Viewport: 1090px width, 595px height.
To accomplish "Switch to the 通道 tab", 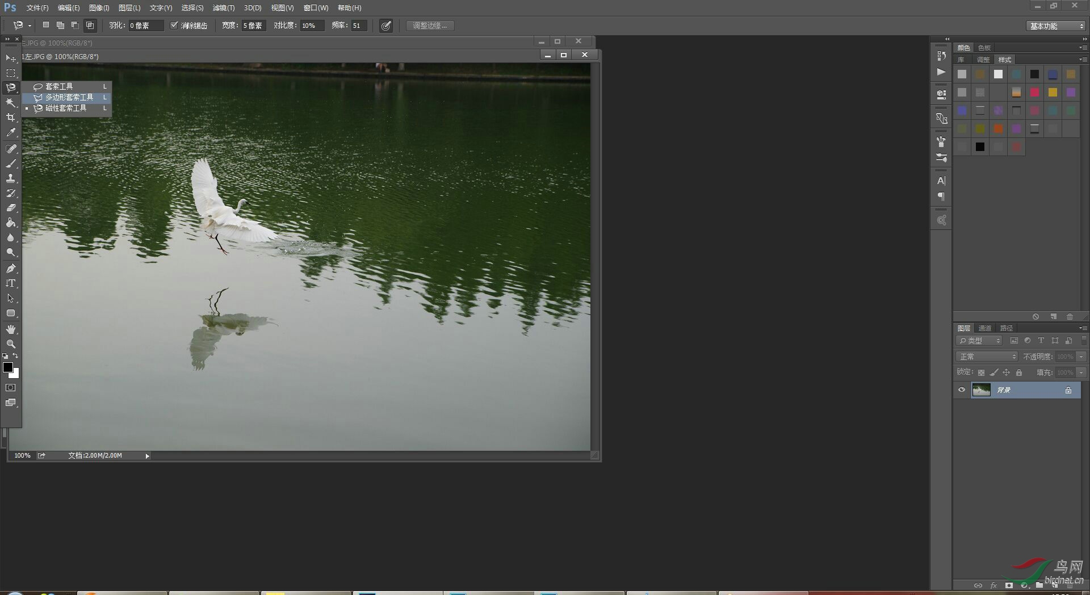I will point(985,328).
